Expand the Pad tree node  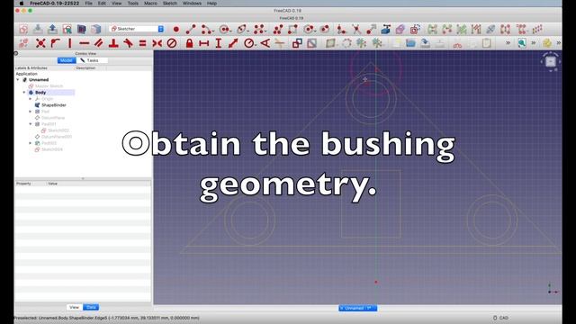click(31, 112)
